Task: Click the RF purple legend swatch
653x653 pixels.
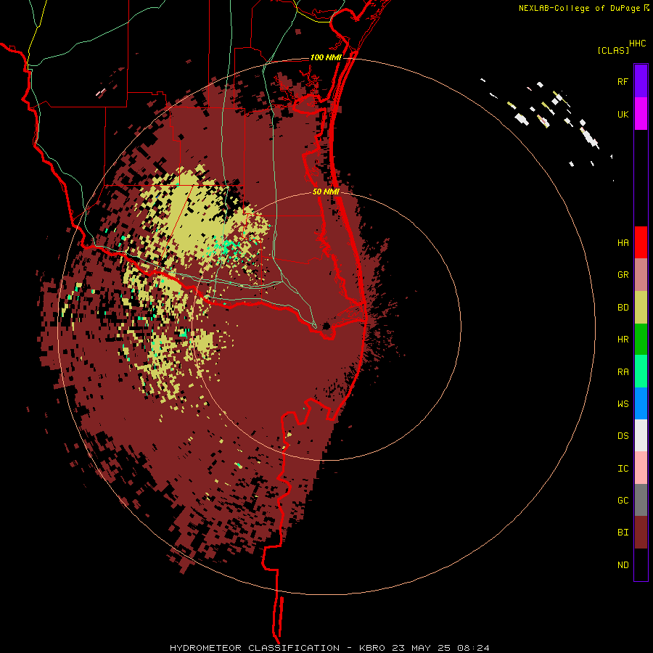Action: click(x=641, y=81)
